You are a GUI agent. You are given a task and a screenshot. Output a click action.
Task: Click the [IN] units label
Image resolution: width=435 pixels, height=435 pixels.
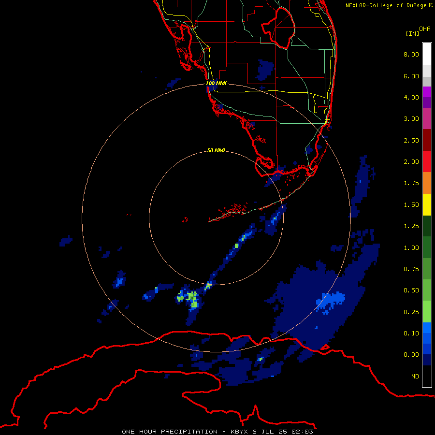point(412,33)
